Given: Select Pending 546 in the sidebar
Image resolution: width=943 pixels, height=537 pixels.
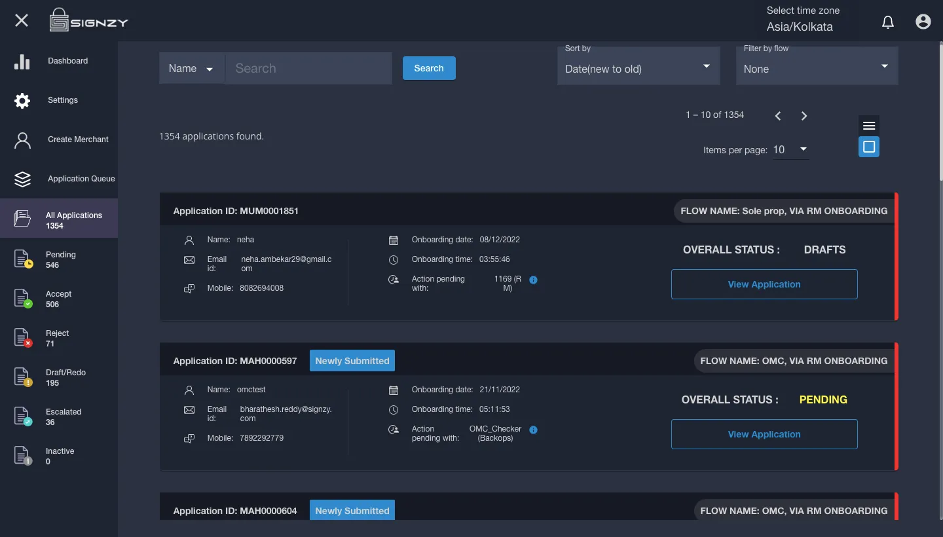Looking at the screenshot, I should point(59,259).
